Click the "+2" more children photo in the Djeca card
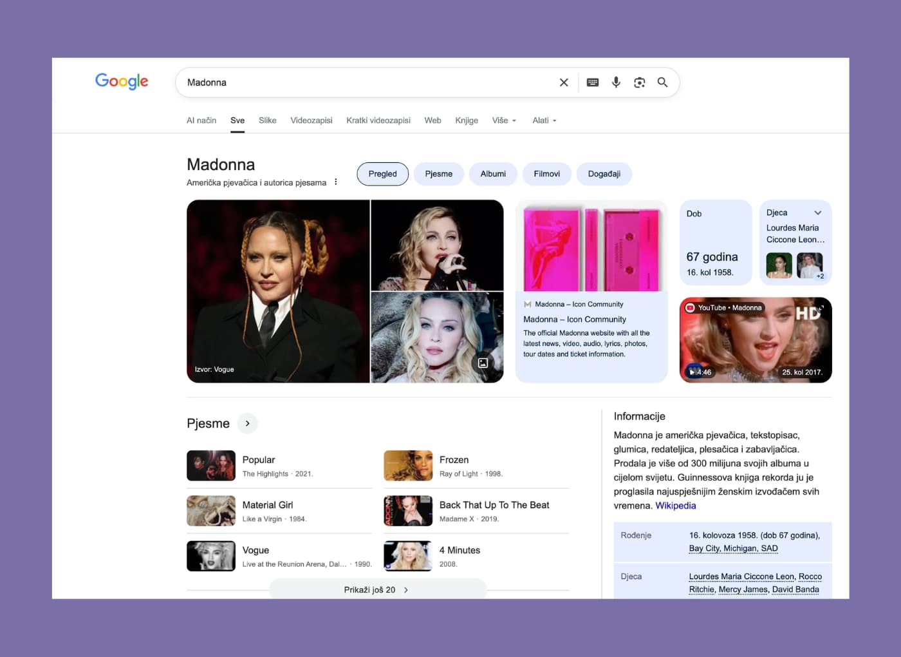The width and height of the screenshot is (901, 657). tap(810, 265)
